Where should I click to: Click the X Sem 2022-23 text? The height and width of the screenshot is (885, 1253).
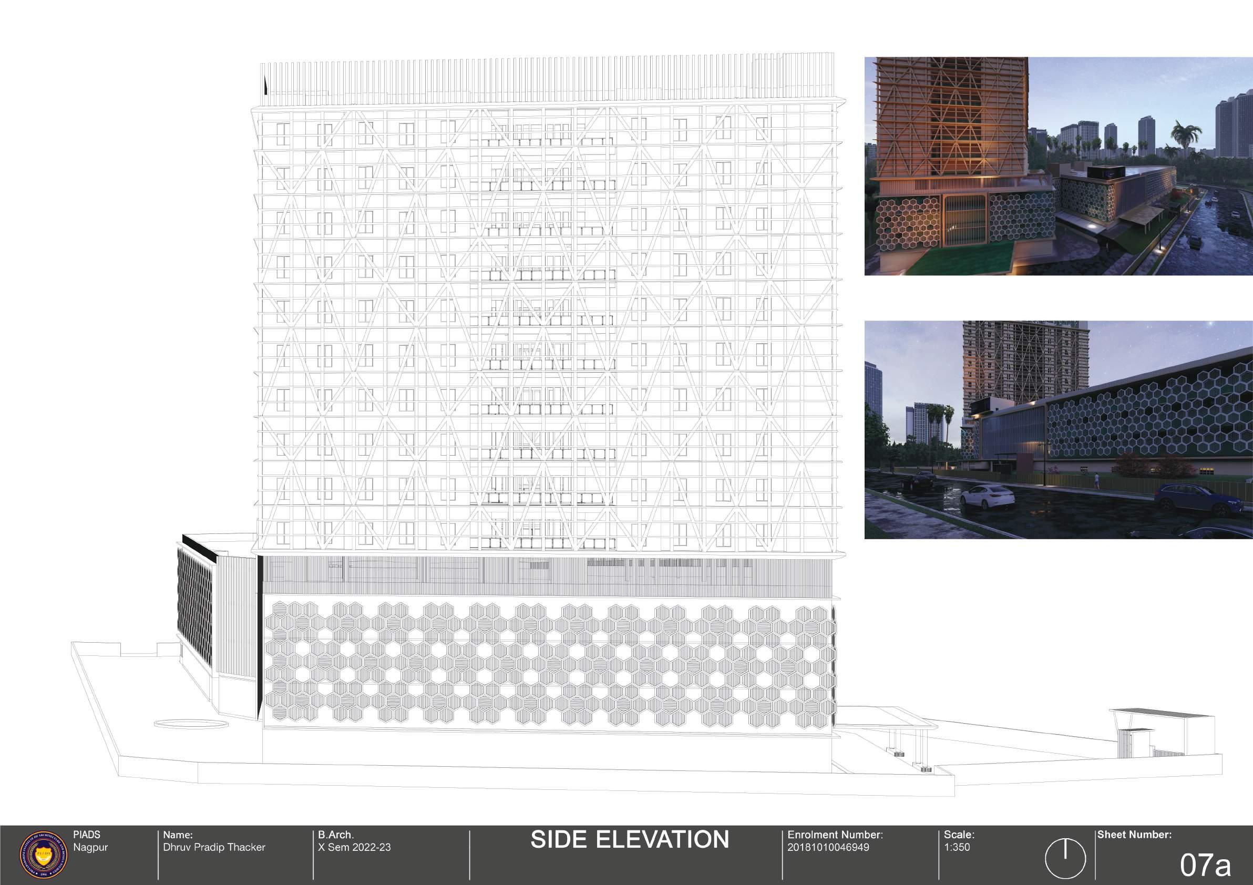[x=354, y=847]
